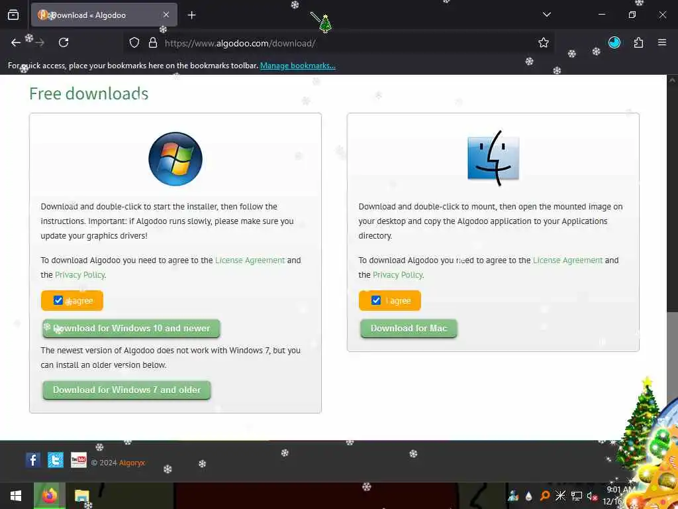This screenshot has width=678, height=509.
Task: View site security padlock info
Action: pos(153,42)
